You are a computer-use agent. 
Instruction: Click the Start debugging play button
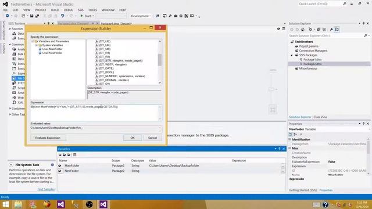81,16
